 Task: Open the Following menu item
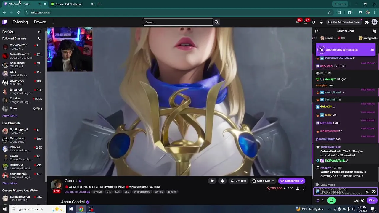20,22
